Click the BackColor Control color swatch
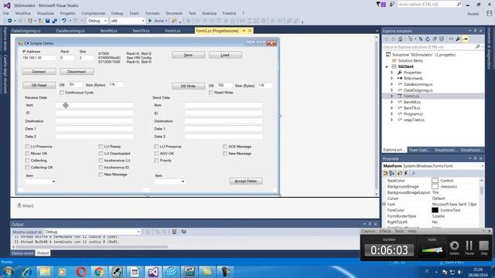The image size is (495, 278). click(x=435, y=181)
